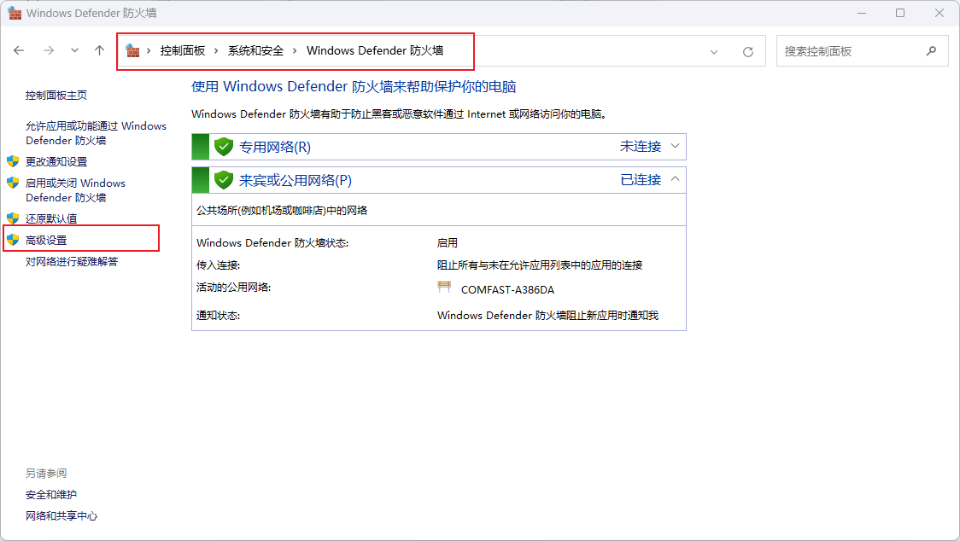Viewport: 960px width, 541px height.
Task: Click shield icon beside 还原默认值
Action: (13, 218)
